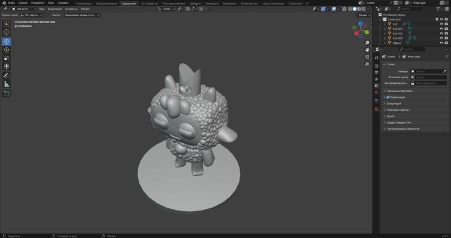Switch perspective/orthographic grid icon
Image resolution: width=451 pixels, height=238 pixels.
coord(367,64)
